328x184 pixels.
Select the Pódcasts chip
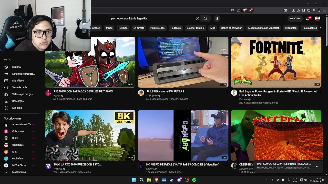coord(176,28)
